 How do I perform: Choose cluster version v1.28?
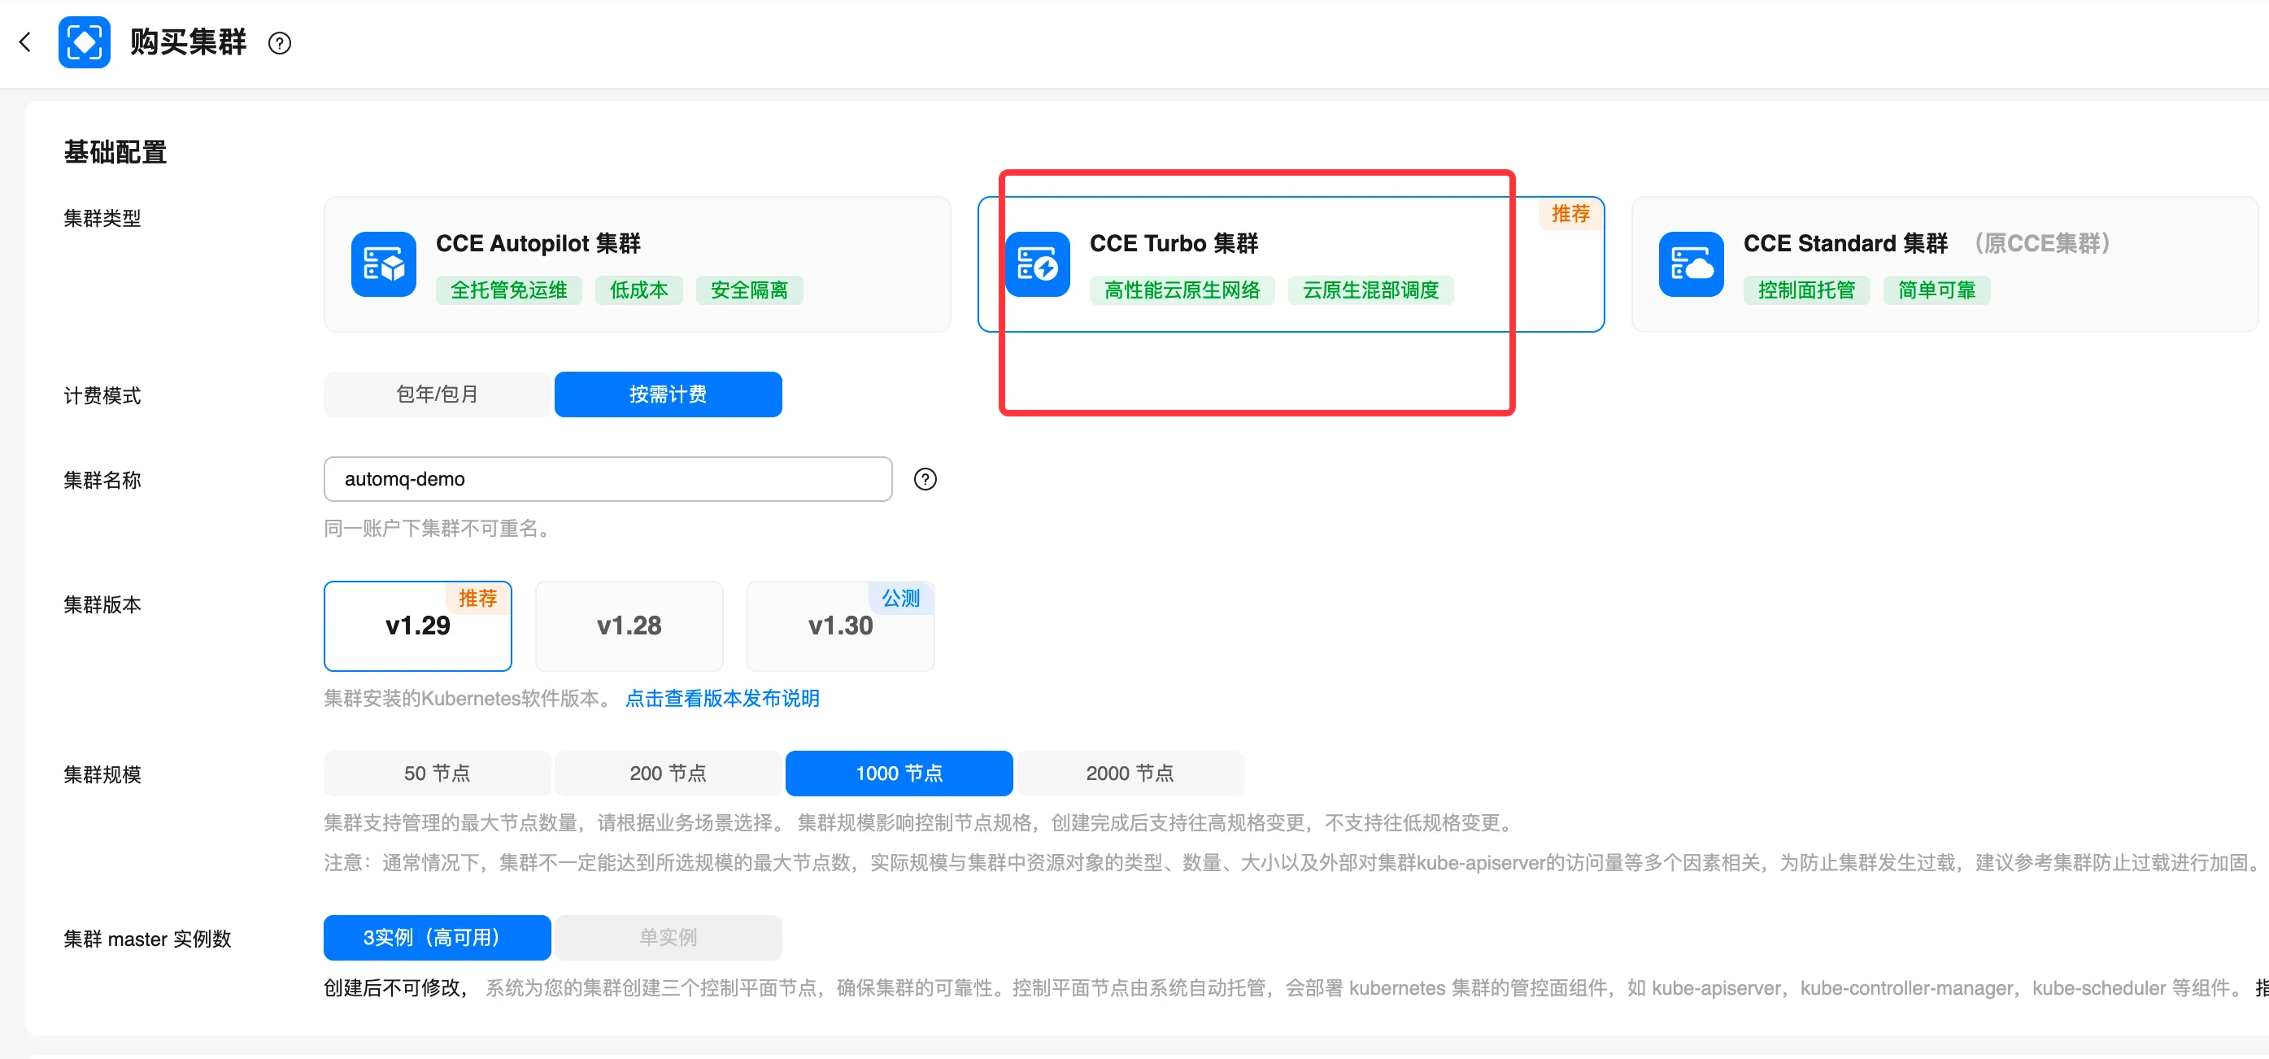click(x=629, y=625)
